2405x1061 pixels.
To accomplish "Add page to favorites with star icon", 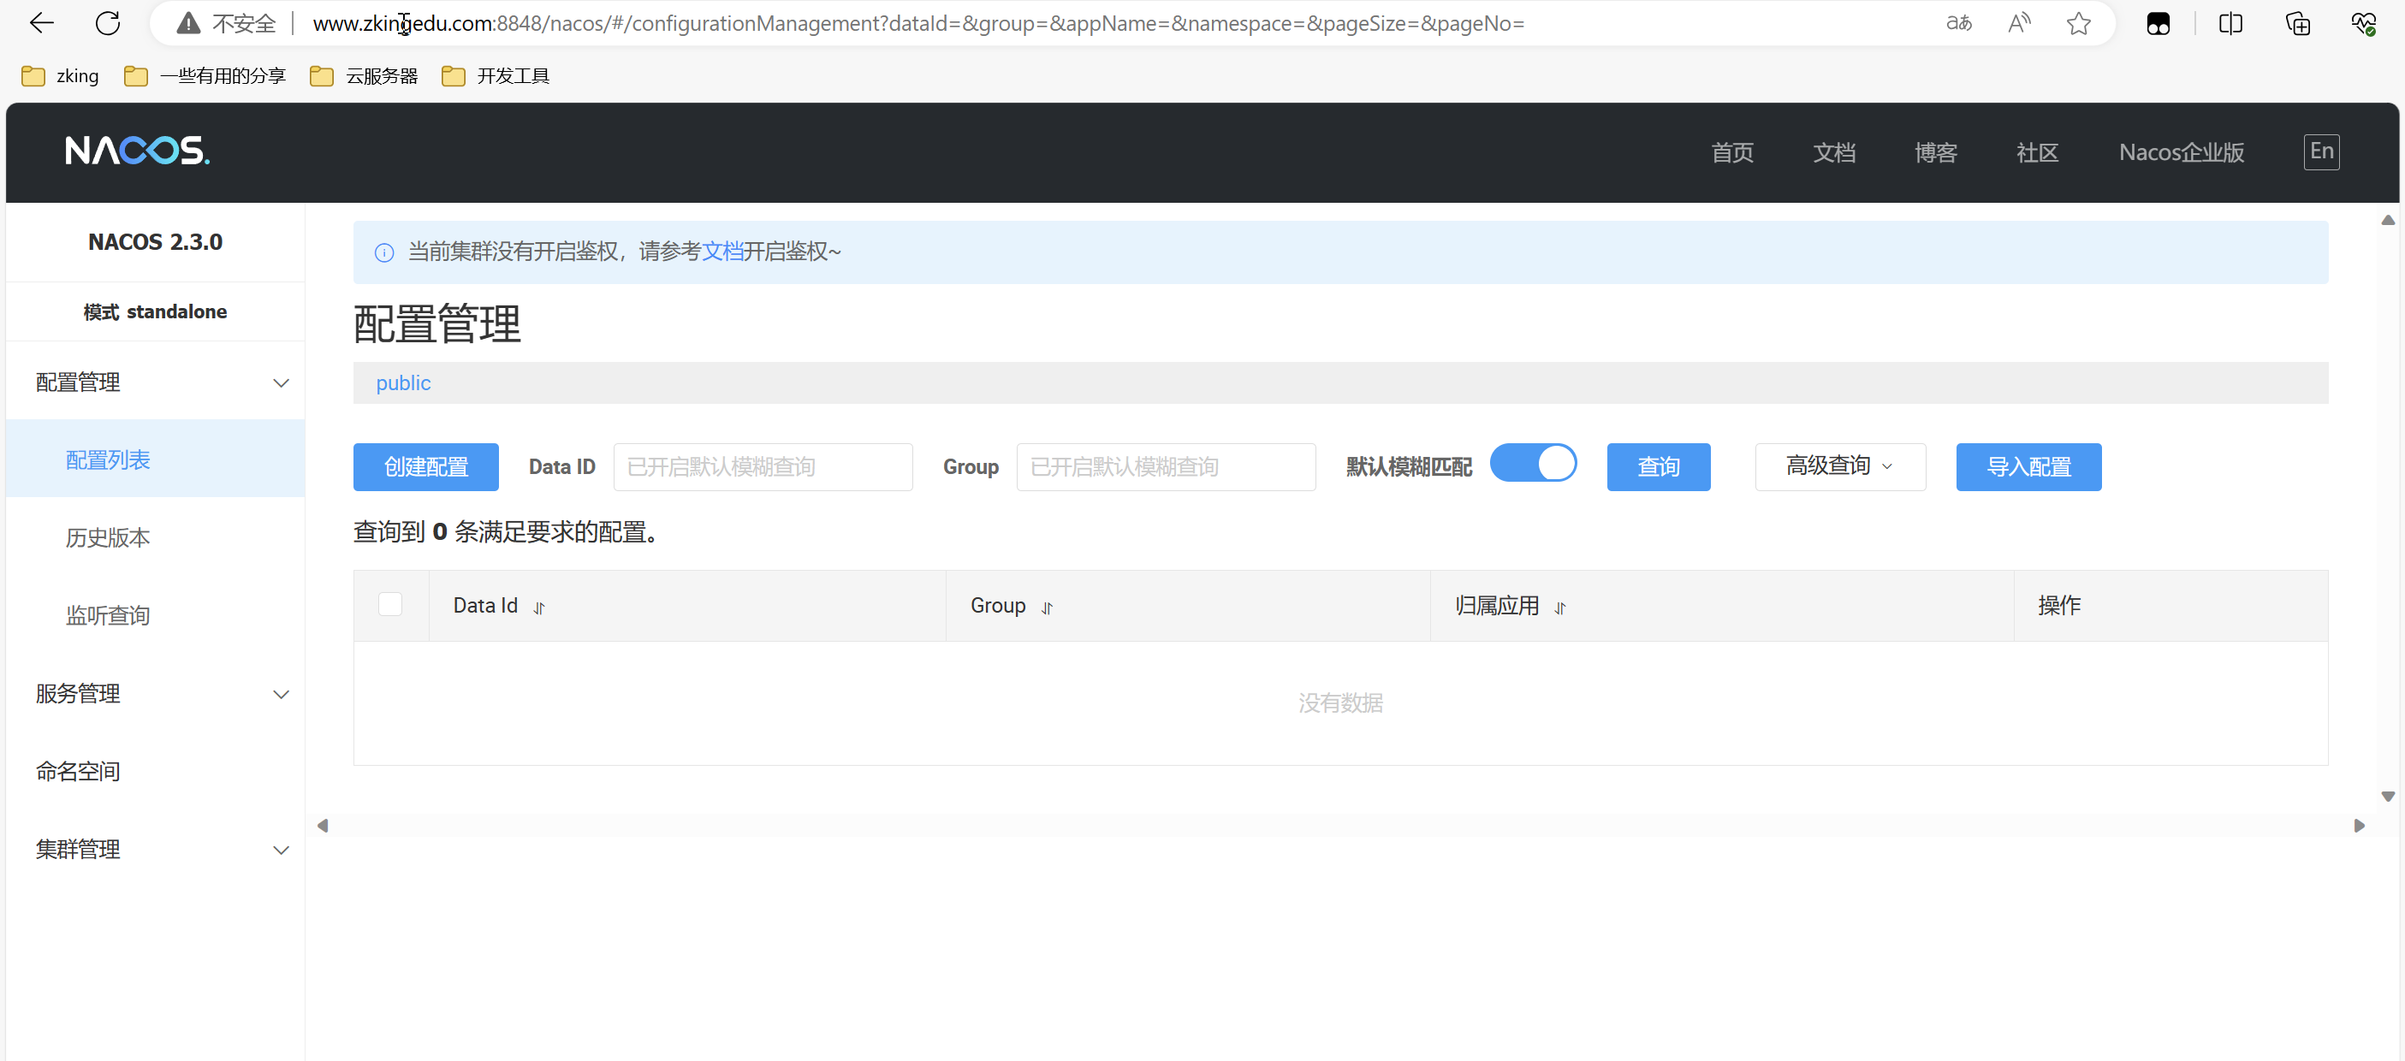I will tap(2078, 23).
